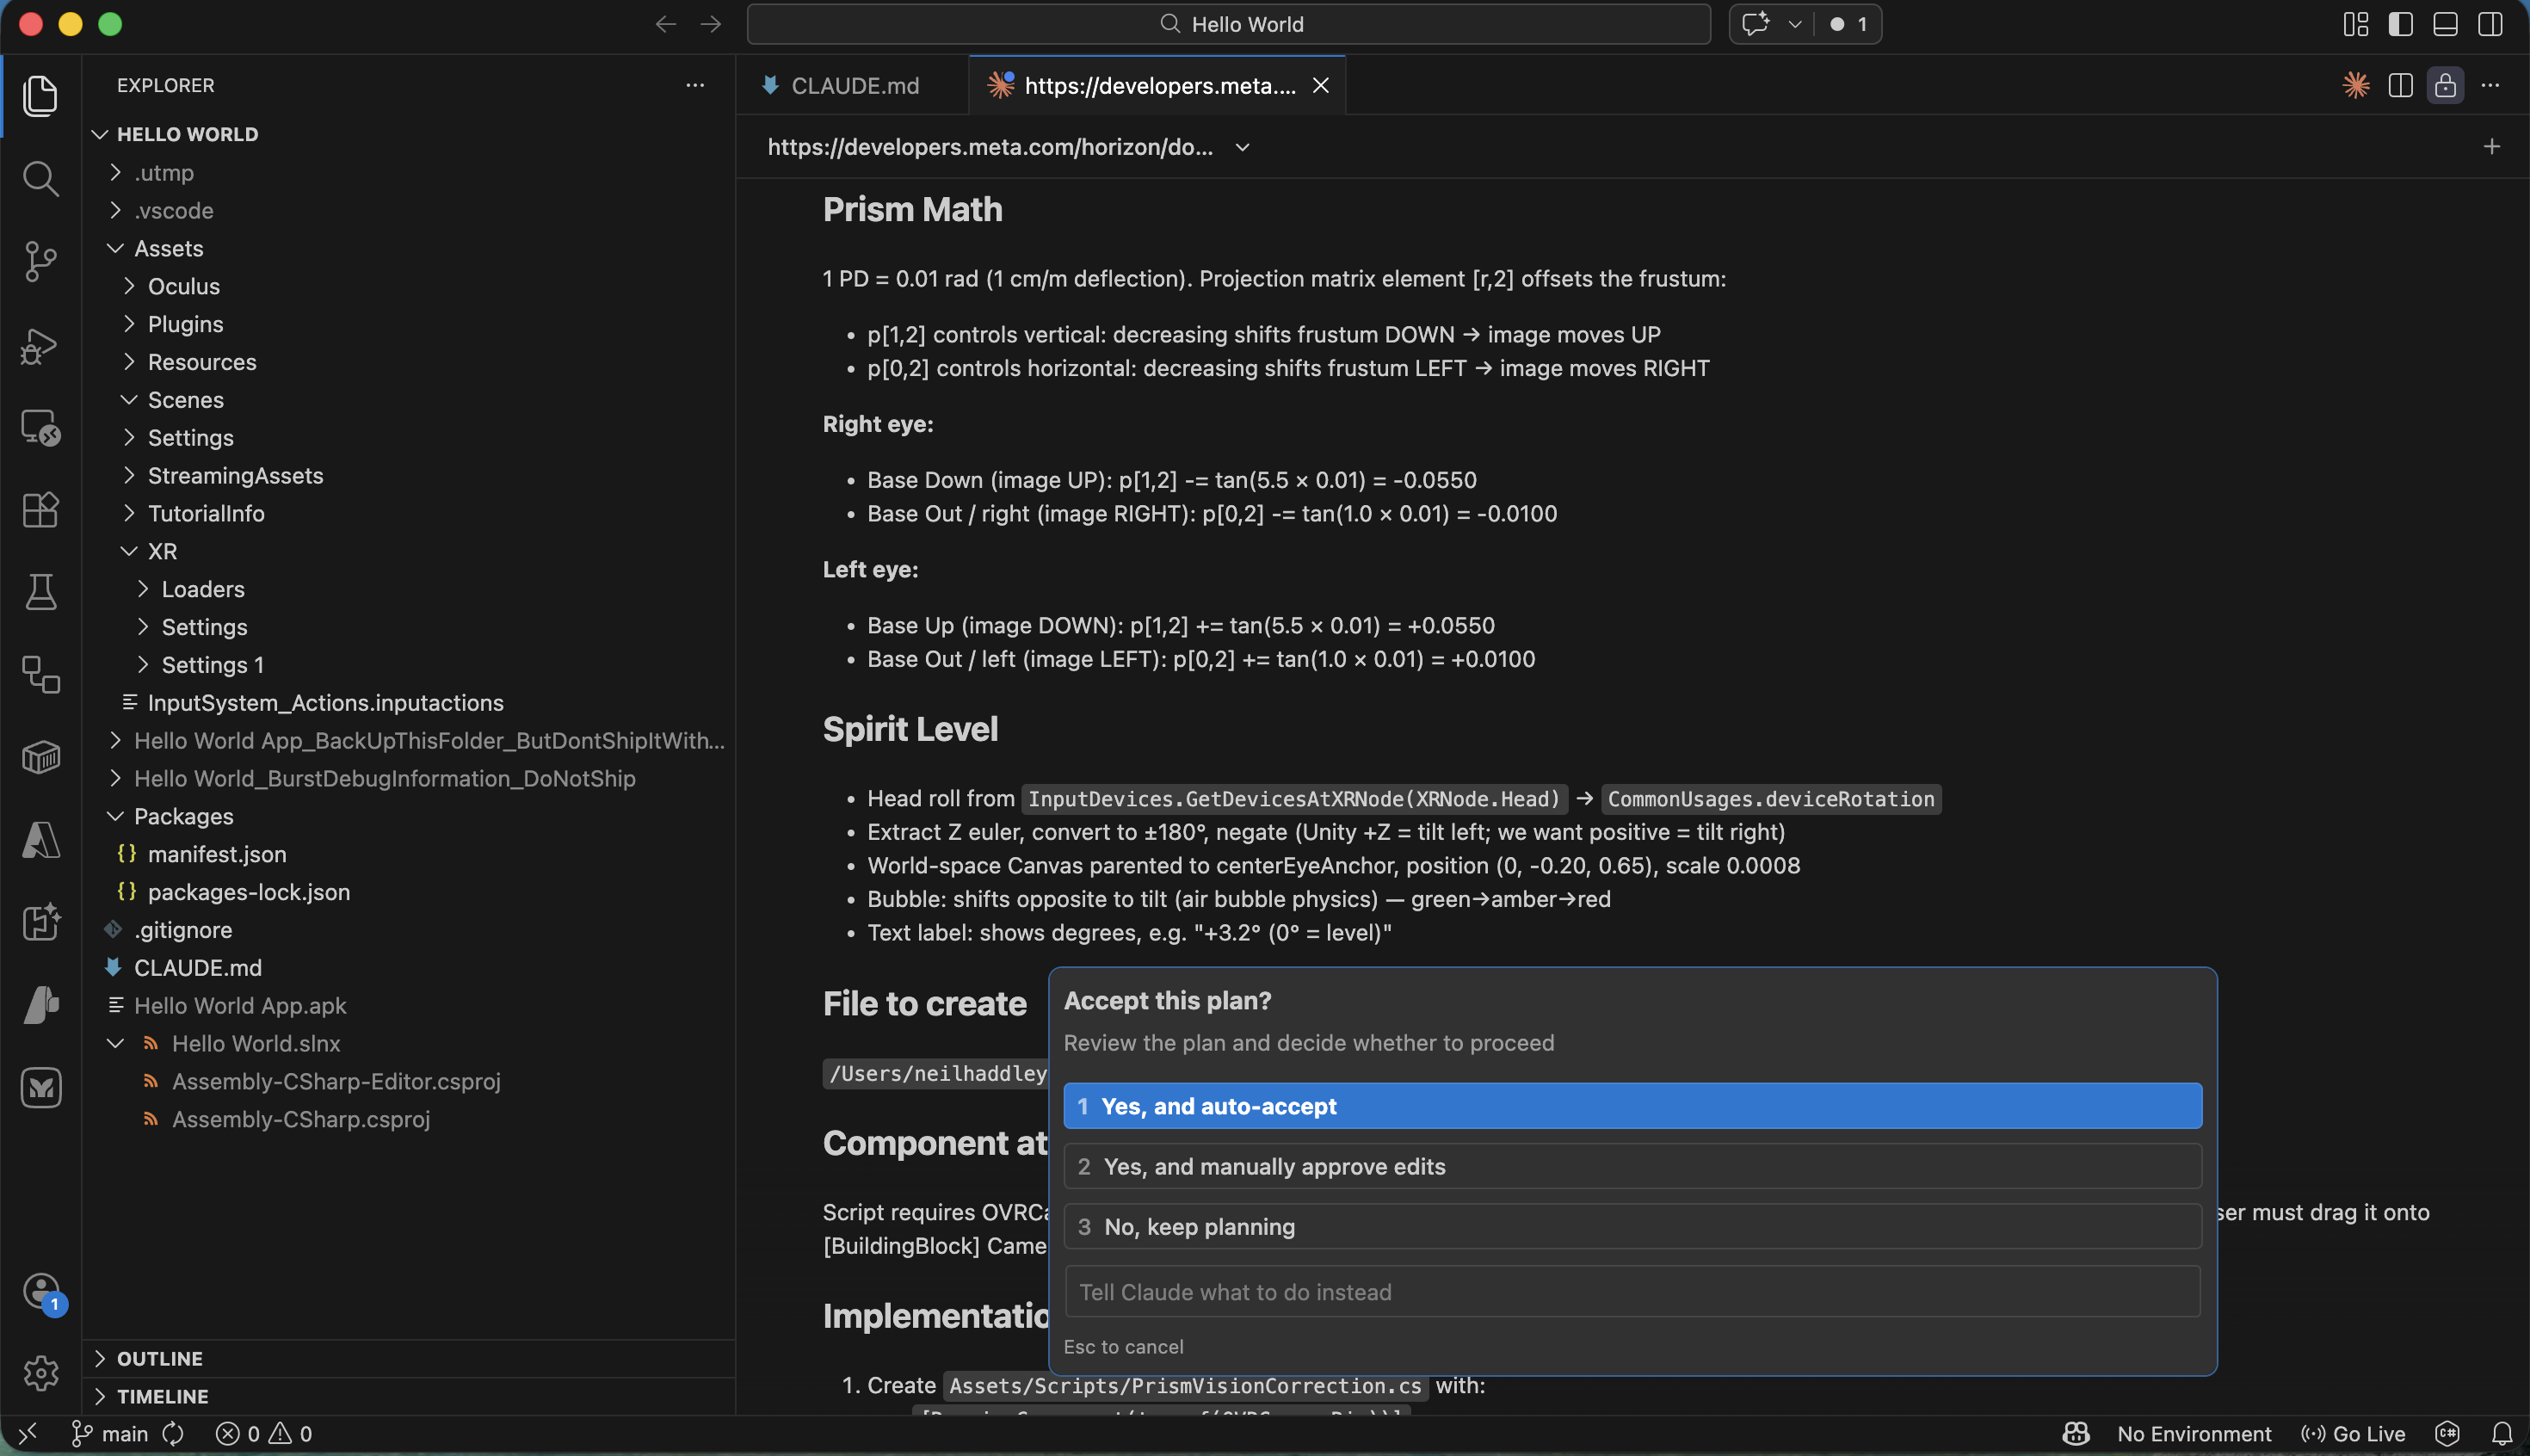Click the Claude asterisk icon in the editor toolbar
This screenshot has width=2530, height=1456.
click(x=2356, y=85)
